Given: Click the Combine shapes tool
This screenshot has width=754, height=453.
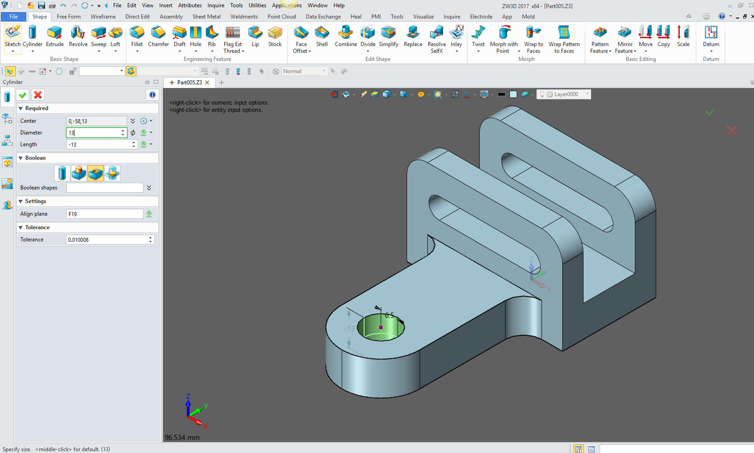Looking at the screenshot, I should click(x=346, y=37).
